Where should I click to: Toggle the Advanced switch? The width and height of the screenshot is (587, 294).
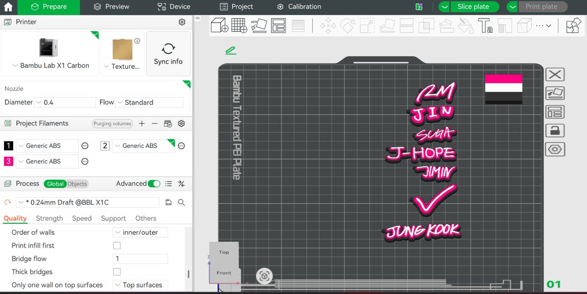(x=154, y=184)
